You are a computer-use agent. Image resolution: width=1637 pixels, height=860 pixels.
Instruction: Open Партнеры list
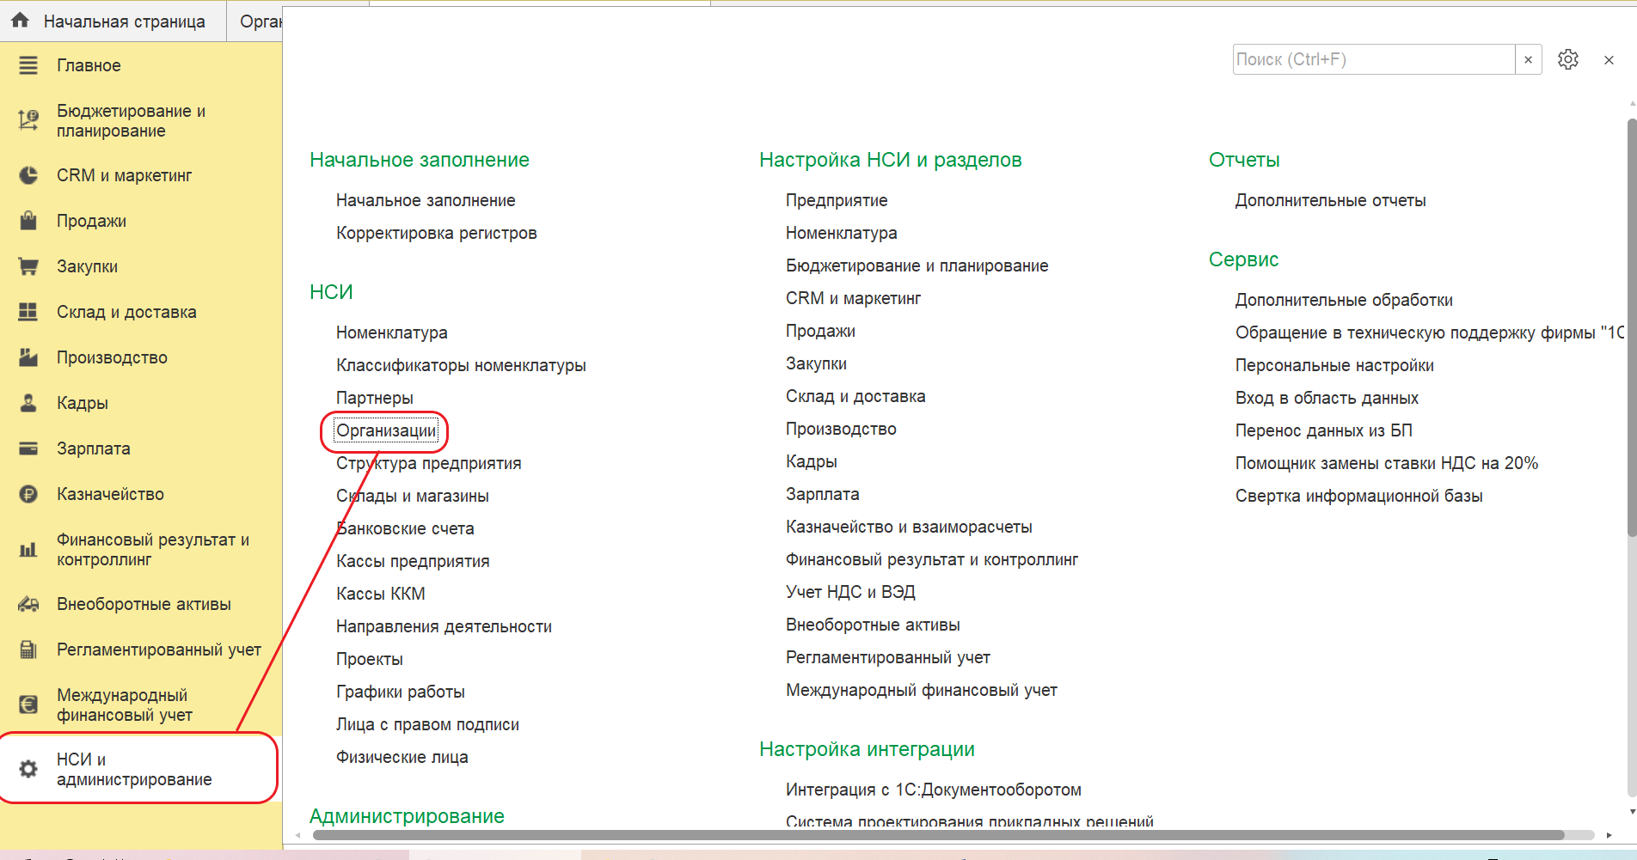pyautogui.click(x=374, y=398)
